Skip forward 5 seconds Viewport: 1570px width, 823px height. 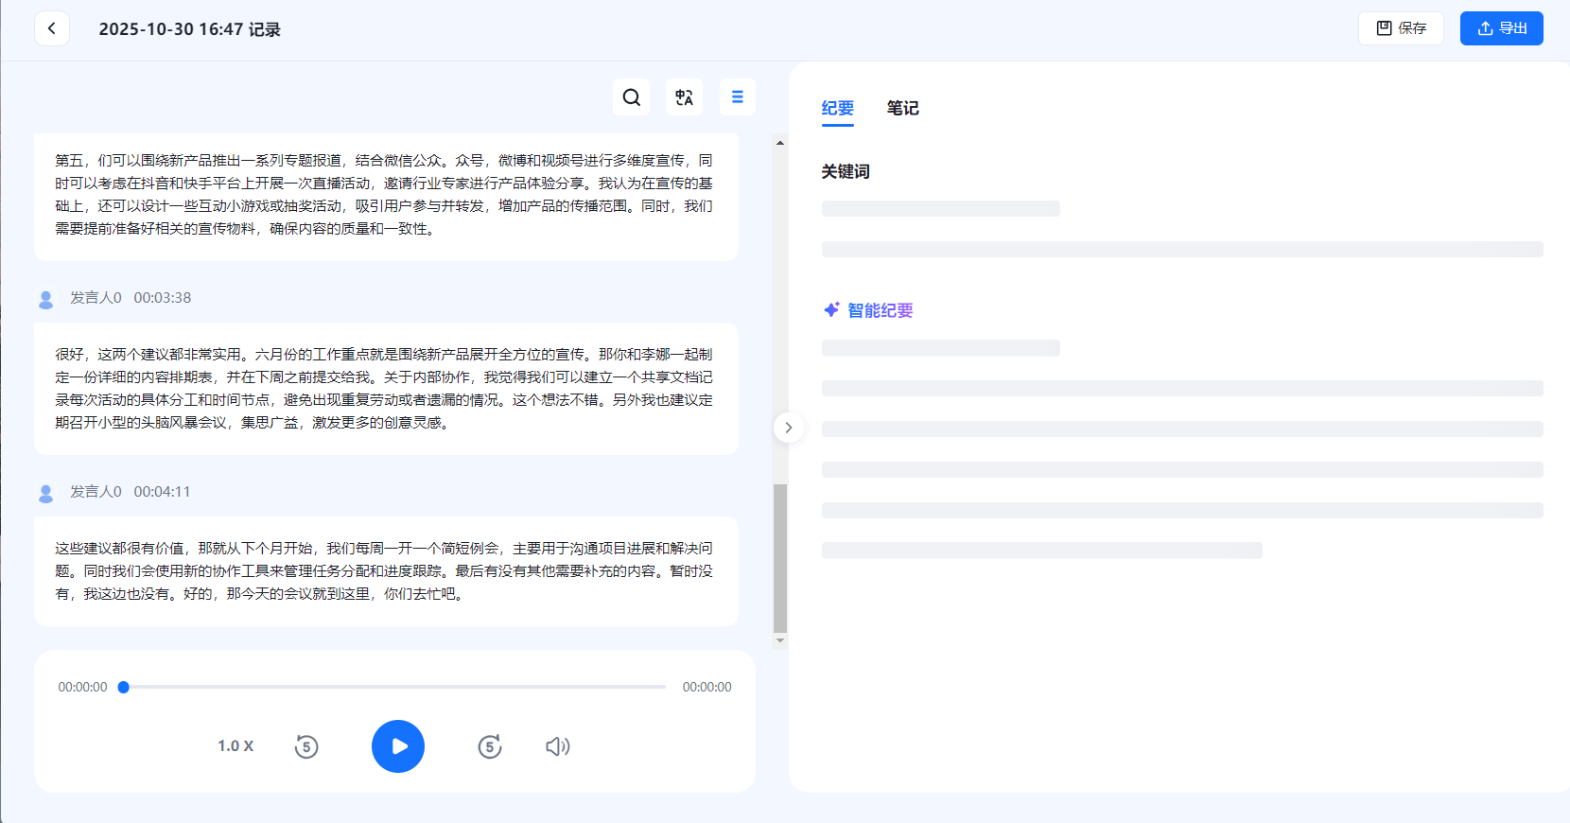pyautogui.click(x=489, y=746)
